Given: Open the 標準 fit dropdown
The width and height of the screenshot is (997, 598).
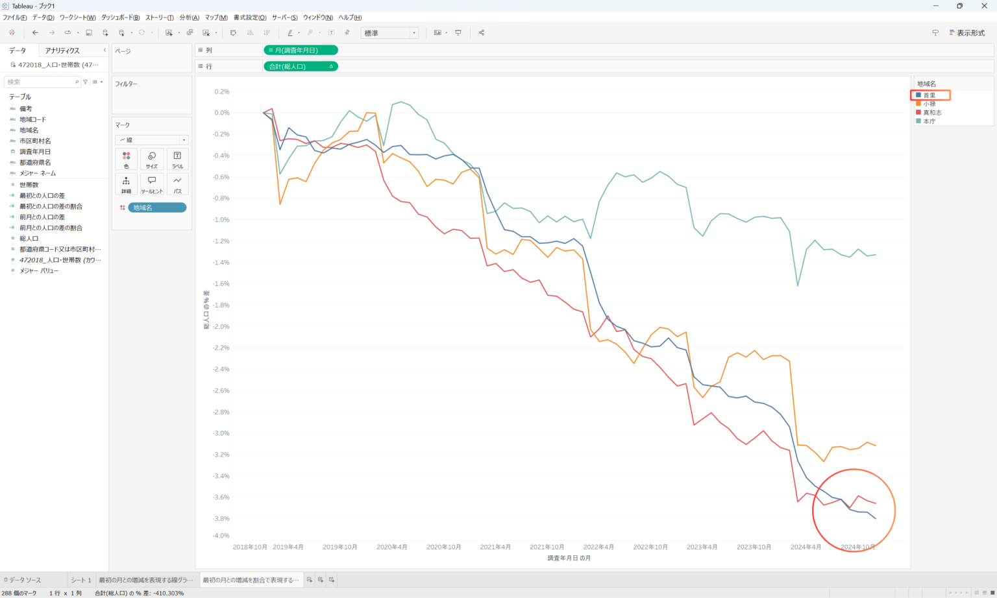Looking at the screenshot, I should click(x=389, y=33).
